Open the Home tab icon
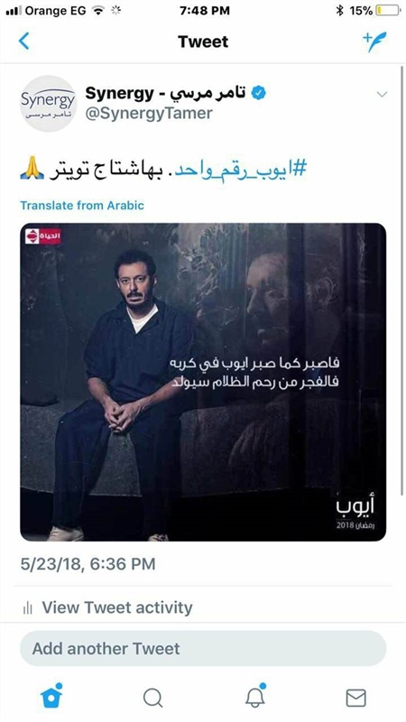Screen dimensions: 406x722 51,695
